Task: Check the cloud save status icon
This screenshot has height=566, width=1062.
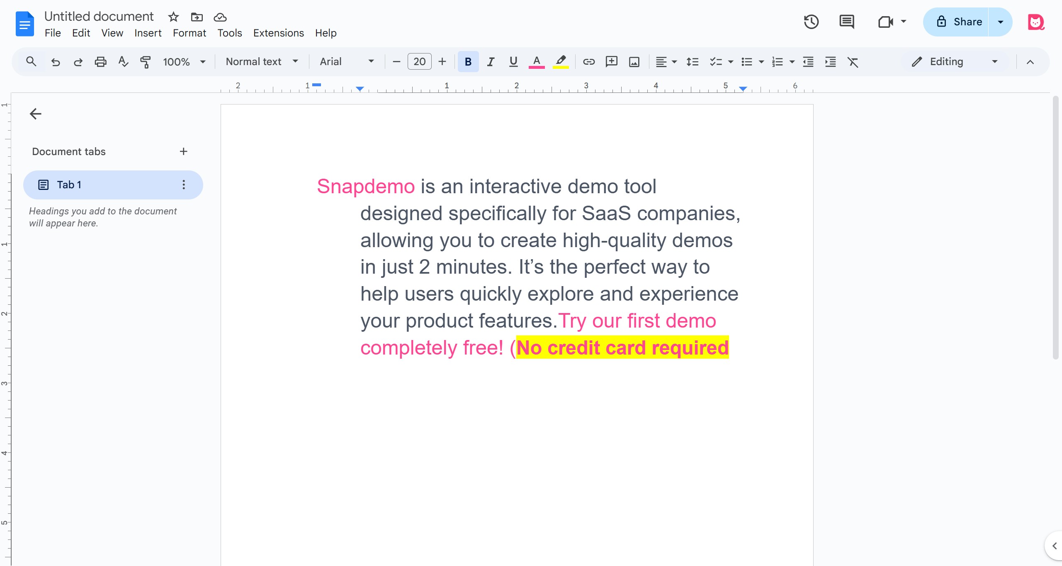Action: [x=220, y=17]
